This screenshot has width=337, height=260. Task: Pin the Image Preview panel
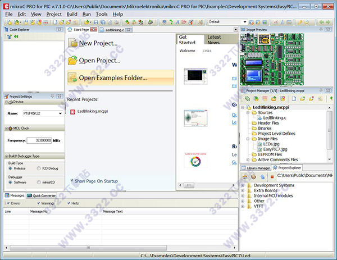point(321,29)
